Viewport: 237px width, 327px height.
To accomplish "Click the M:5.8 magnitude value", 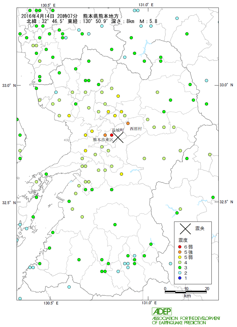I will coord(148,21).
